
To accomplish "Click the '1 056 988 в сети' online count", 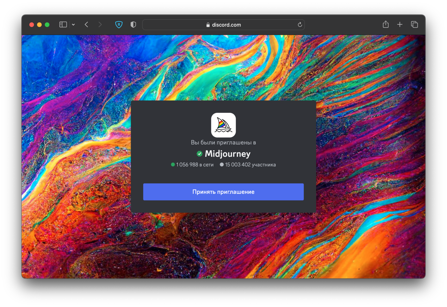I will tap(194, 165).
